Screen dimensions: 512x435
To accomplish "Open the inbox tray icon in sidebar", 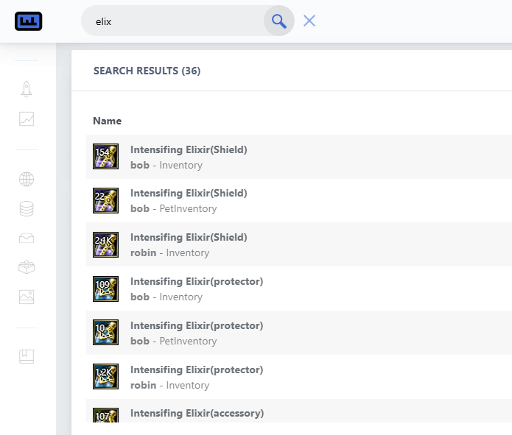I will 27,238.
